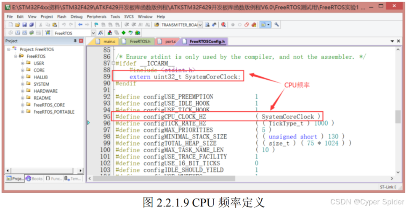Click the Rebuild all target files icon
Image resolution: width=406 pixels, height=209 pixels.
(24, 33)
